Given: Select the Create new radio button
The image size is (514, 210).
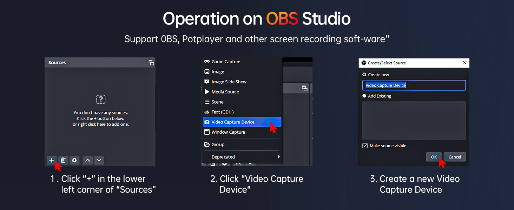Looking at the screenshot, I should pyautogui.click(x=364, y=75).
